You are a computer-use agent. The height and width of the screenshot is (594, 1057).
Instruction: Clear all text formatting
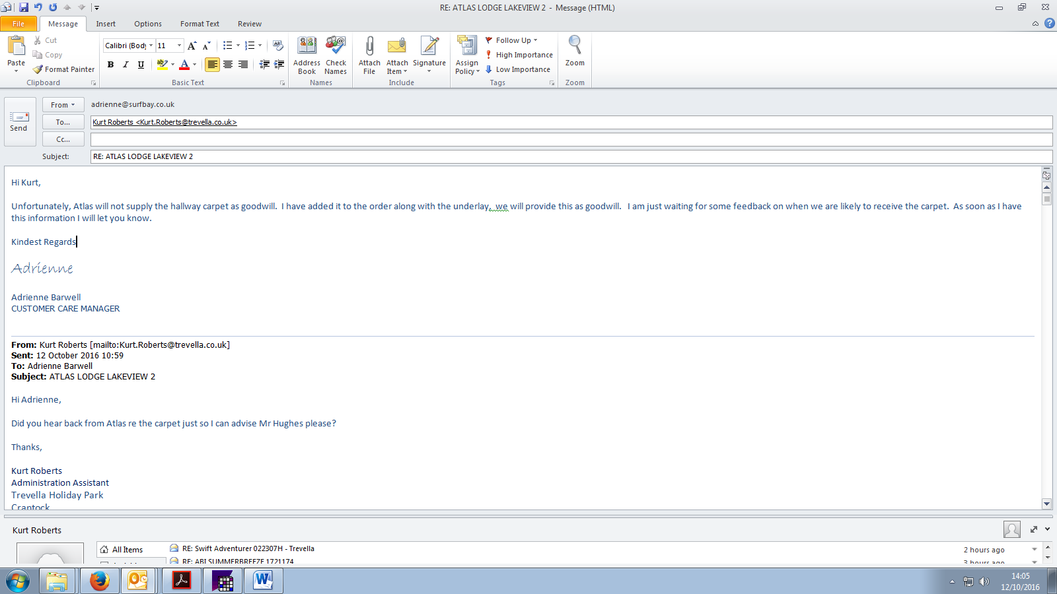coord(278,46)
